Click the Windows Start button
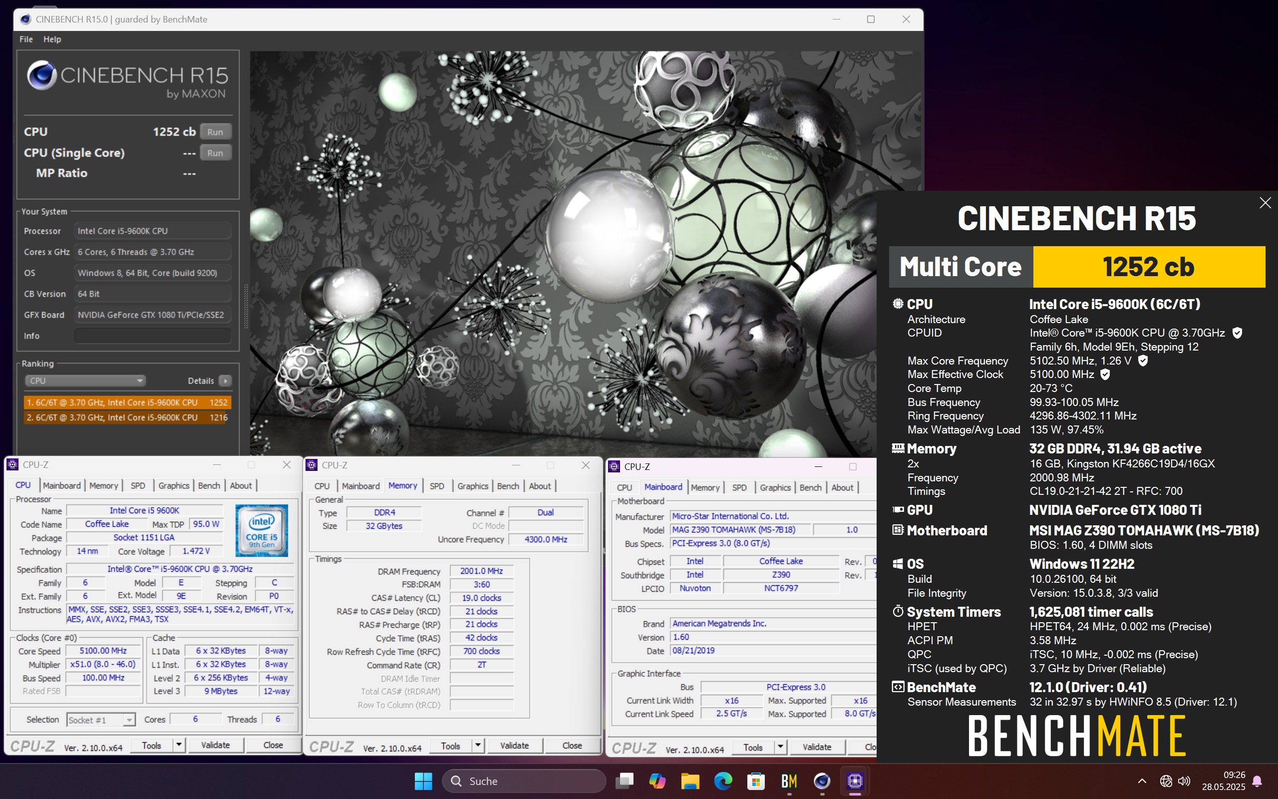Viewport: 1278px width, 799px height. click(x=423, y=781)
